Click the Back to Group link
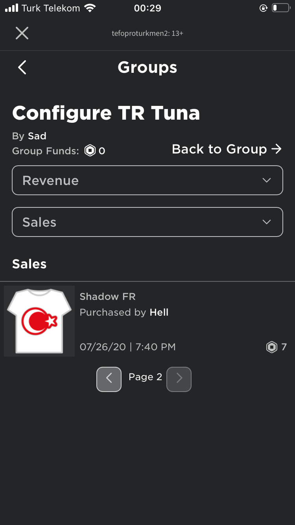Screen dimensions: 295x525 point(219,149)
